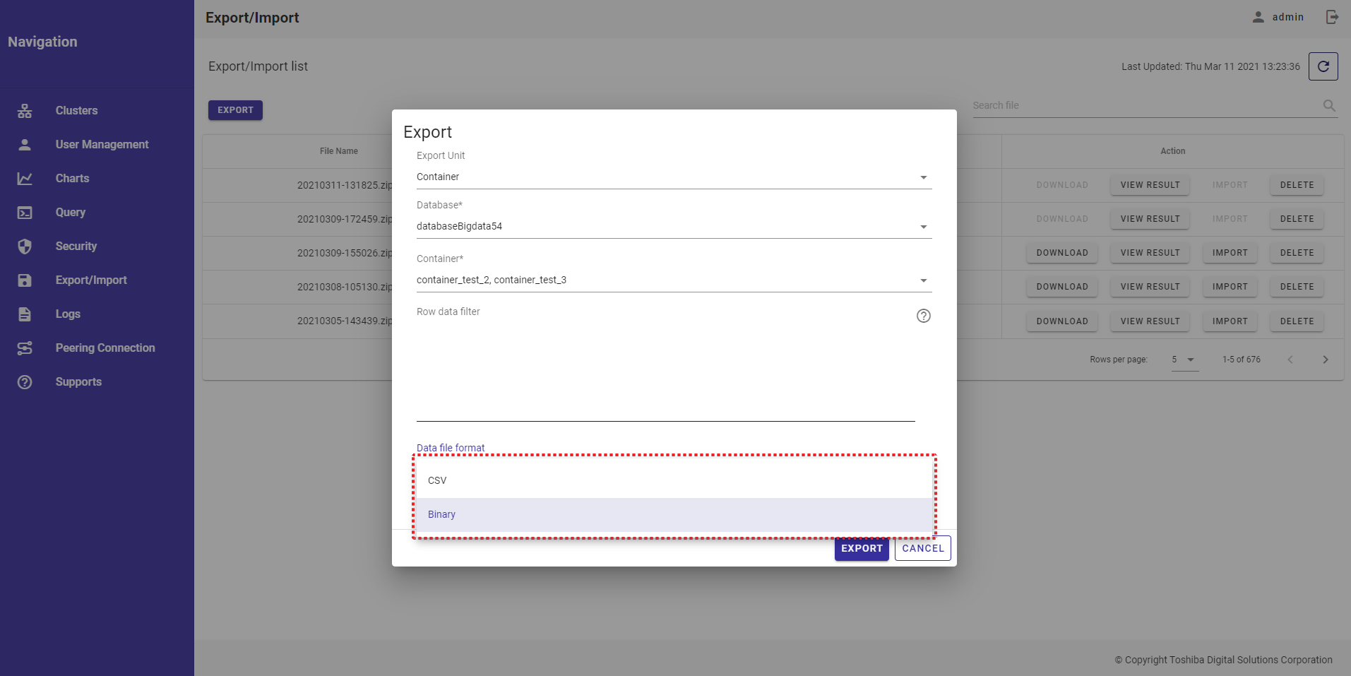Open Clusters from the navigation sidebar
Viewport: 1351px width, 676px height.
coord(76,110)
